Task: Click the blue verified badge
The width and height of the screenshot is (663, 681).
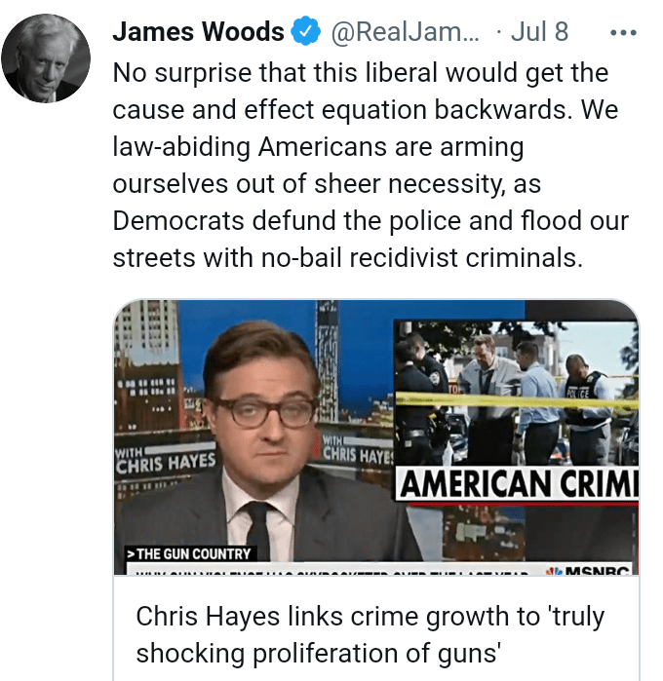Action: (x=305, y=31)
